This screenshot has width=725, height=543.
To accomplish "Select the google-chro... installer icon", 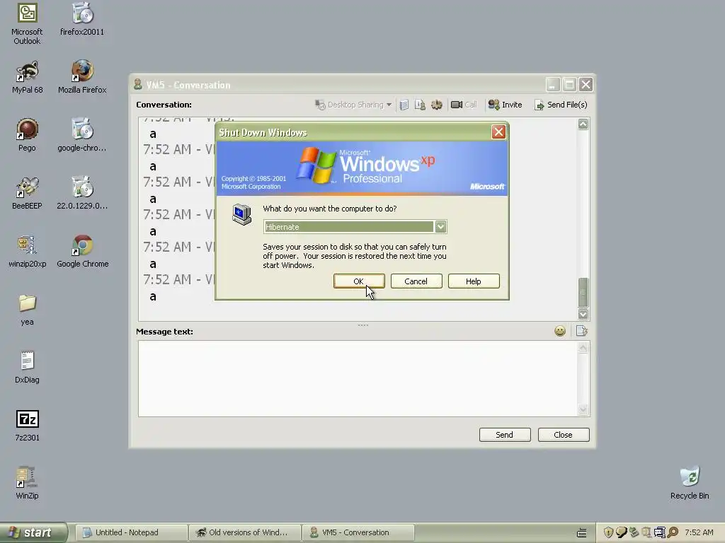I will click(x=82, y=135).
